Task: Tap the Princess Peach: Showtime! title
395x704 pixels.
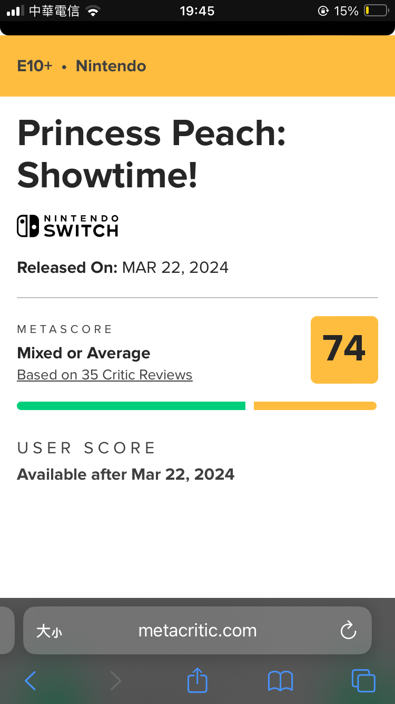Action: 152,154
